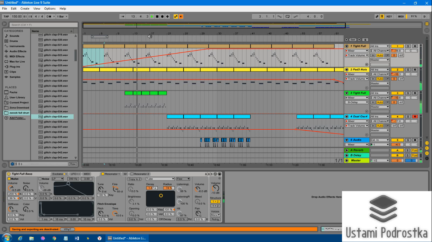Fold track 1 Tight Full with triangle

(347, 46)
